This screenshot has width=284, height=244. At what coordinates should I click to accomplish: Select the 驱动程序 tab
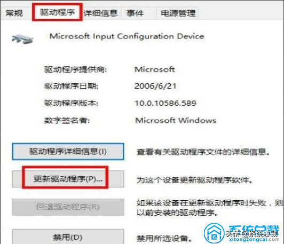click(x=57, y=12)
